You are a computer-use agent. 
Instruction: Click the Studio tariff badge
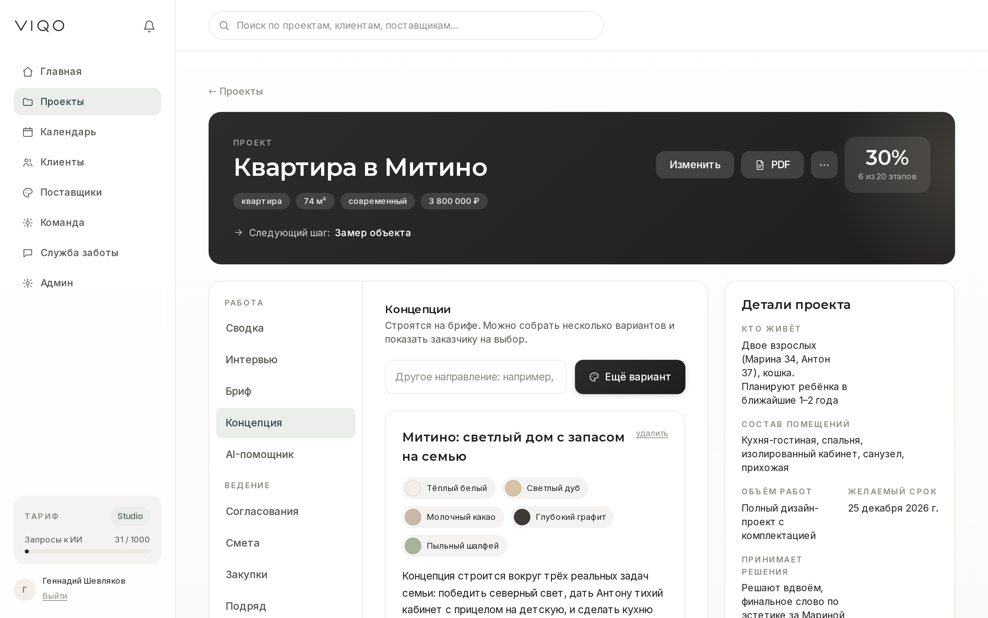pos(130,516)
